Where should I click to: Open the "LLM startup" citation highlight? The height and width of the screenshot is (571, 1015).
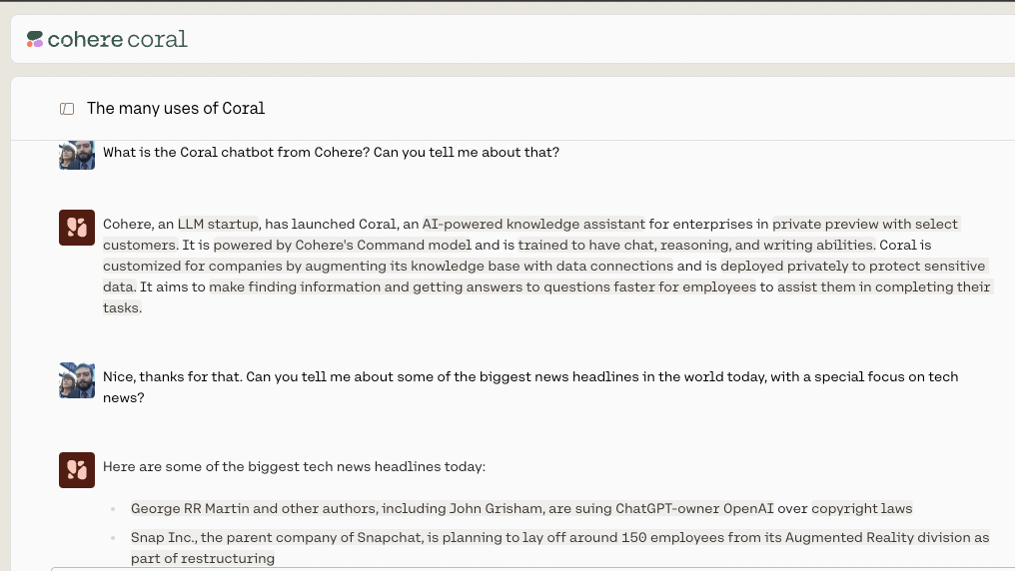click(218, 224)
